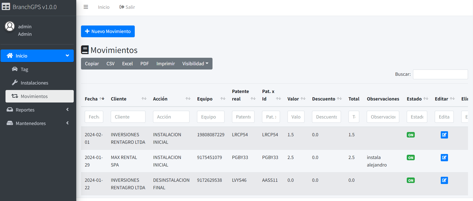473x201 pixels.
Task: Export table using the Excel button
Action: [127, 64]
